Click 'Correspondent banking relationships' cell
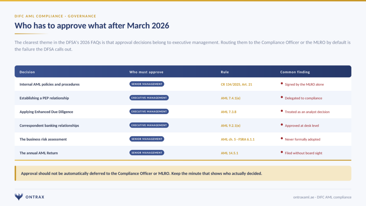366x206 pixels. (x=49, y=126)
